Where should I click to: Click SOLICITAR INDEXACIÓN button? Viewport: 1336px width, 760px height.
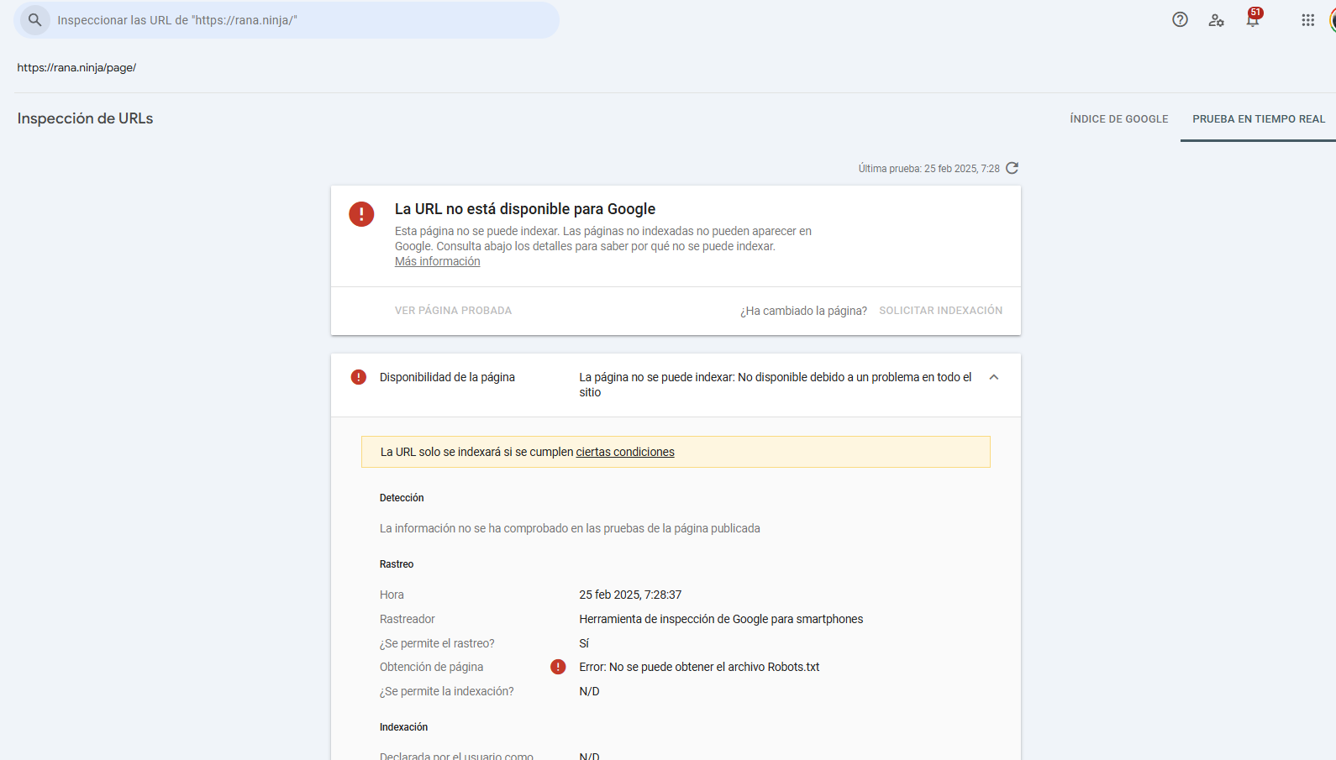point(940,311)
